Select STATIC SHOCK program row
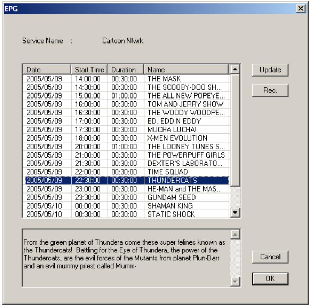 [126, 214]
